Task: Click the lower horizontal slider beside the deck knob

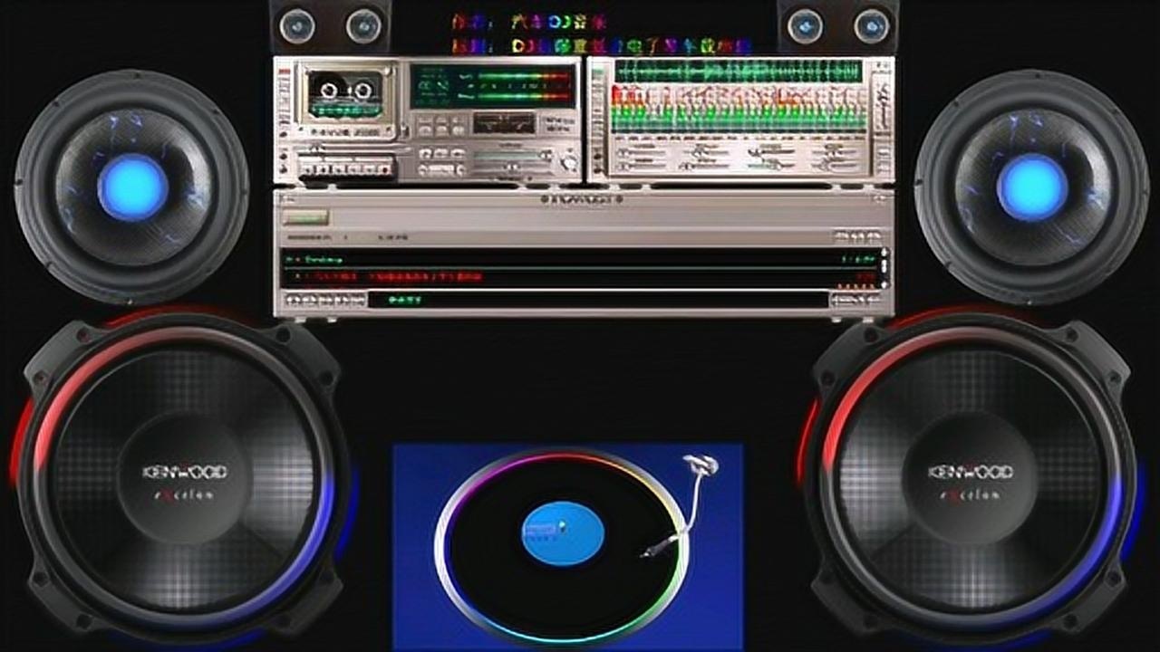Action: 513,168
